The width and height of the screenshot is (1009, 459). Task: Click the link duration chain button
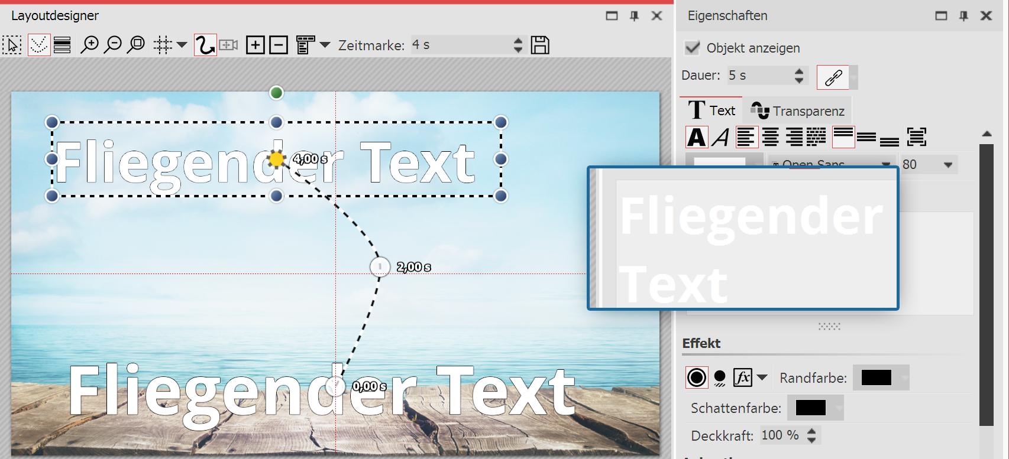pos(833,77)
